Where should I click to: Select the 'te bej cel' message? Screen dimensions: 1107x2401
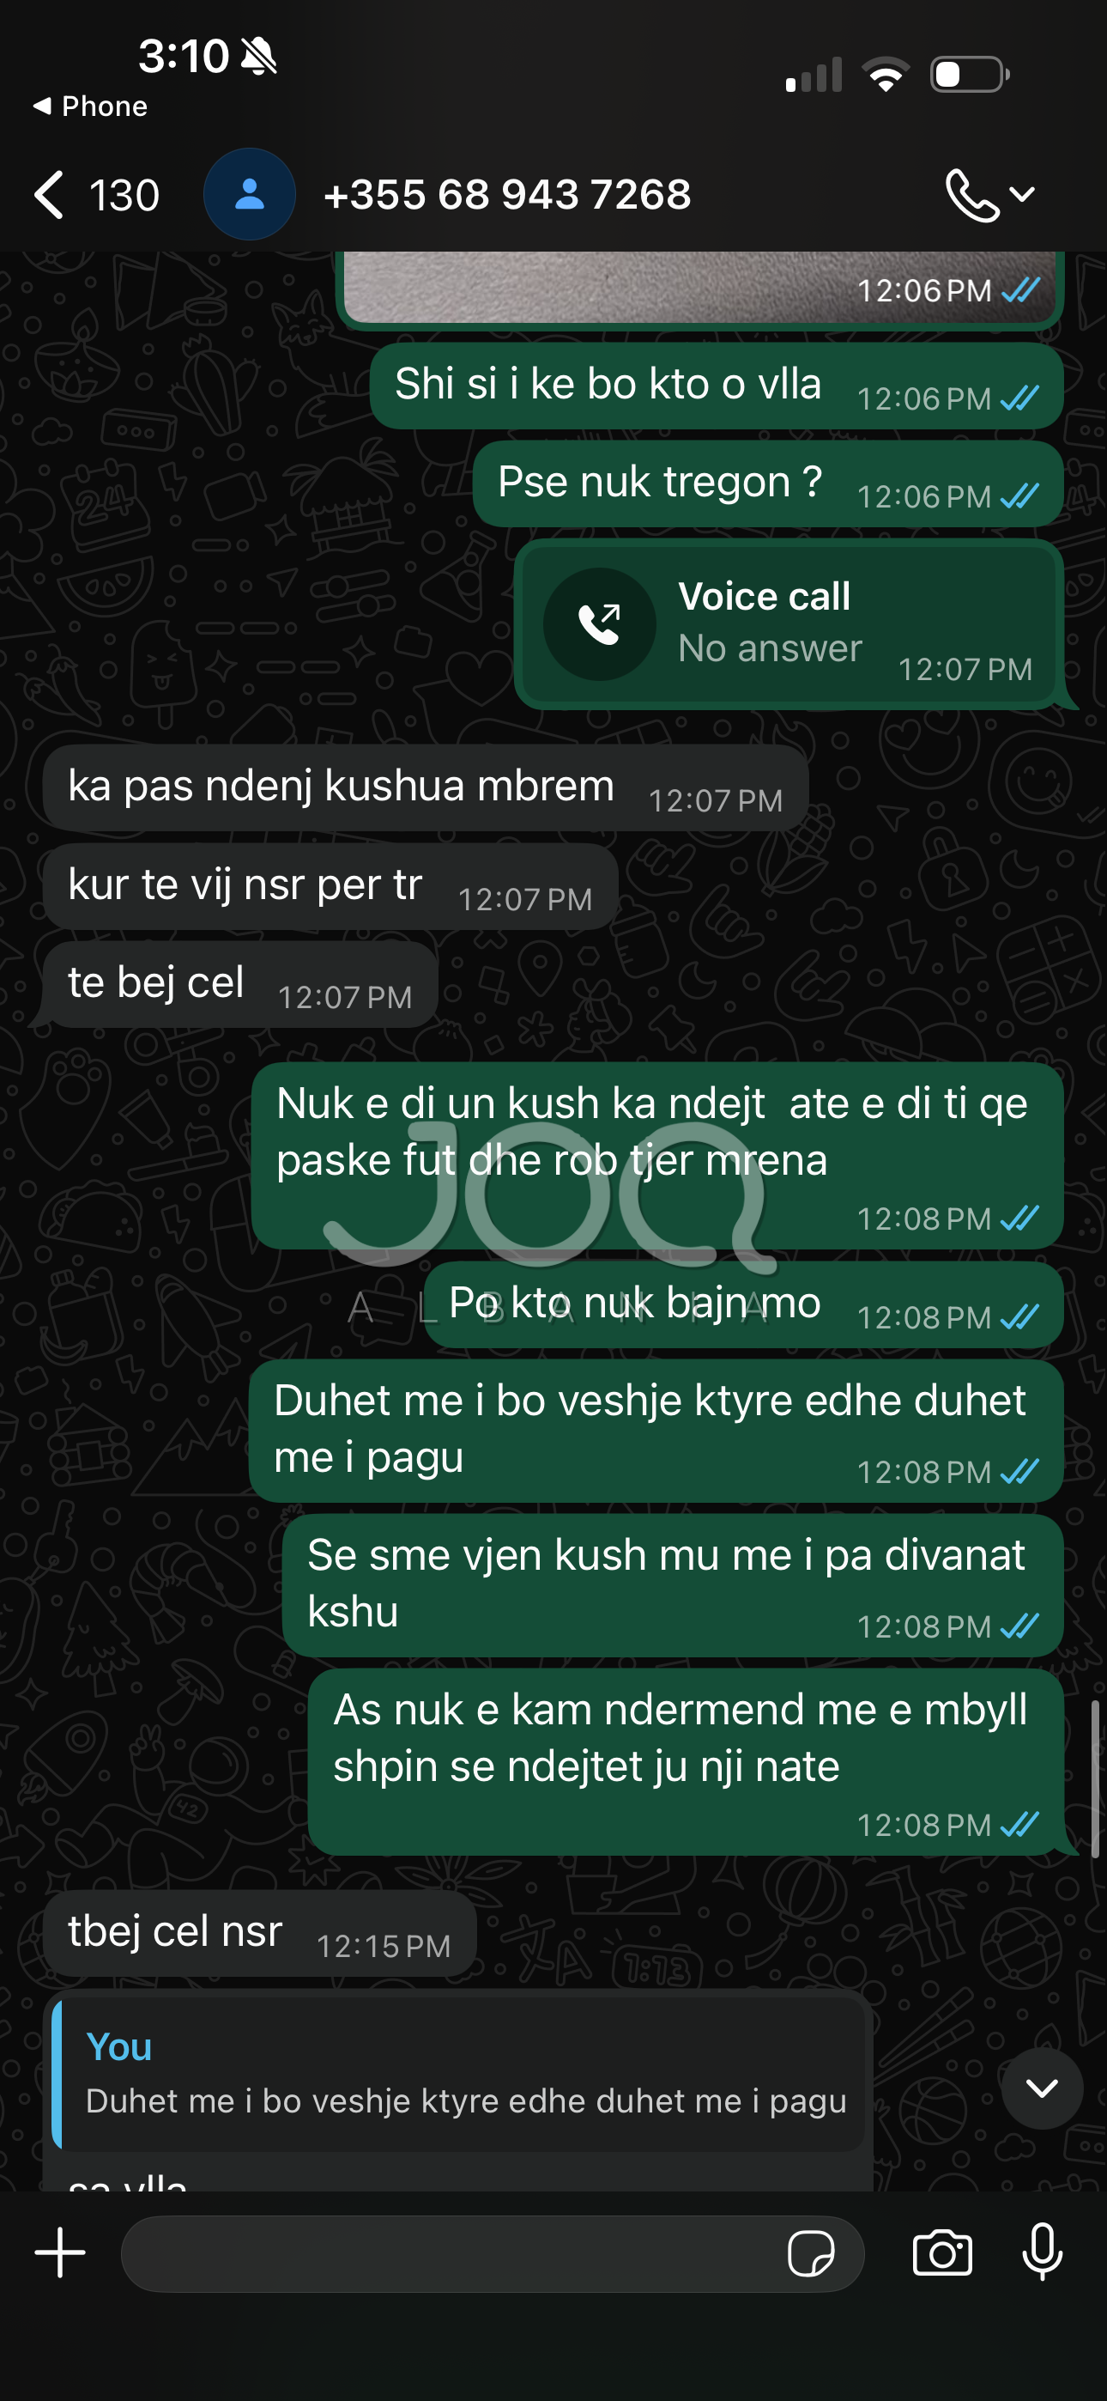click(x=240, y=984)
